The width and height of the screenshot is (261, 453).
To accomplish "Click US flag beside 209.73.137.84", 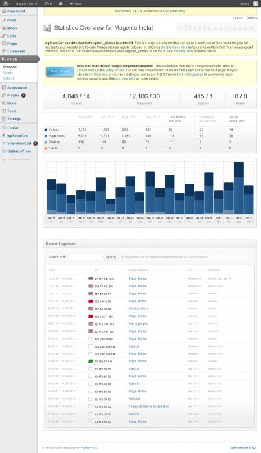I will click(x=91, y=286).
